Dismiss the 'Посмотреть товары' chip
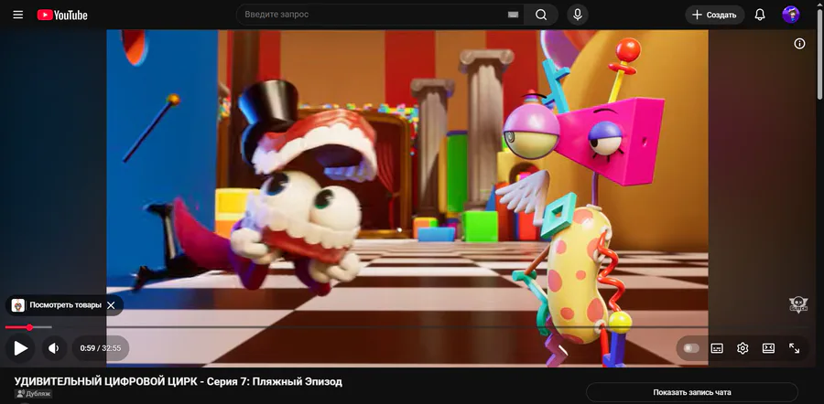This screenshot has width=824, height=404. pos(111,305)
